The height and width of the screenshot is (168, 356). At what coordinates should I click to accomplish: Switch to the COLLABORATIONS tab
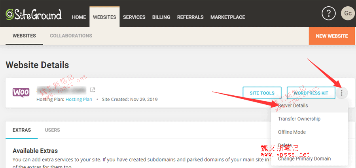tap(71, 36)
